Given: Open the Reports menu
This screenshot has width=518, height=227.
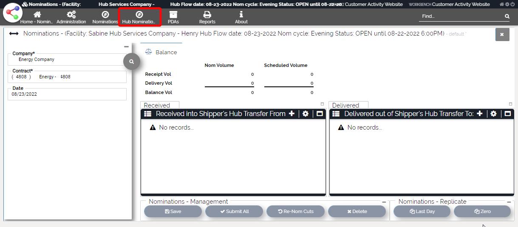Looking at the screenshot, I should (x=207, y=17).
